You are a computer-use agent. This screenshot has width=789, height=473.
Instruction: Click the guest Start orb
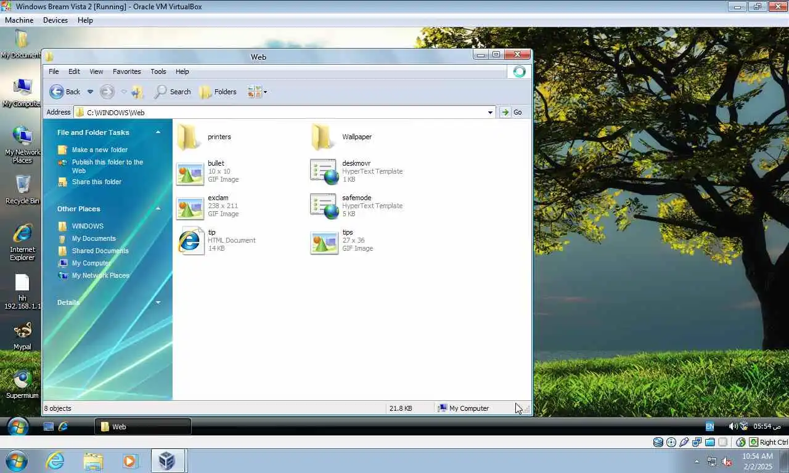18,426
